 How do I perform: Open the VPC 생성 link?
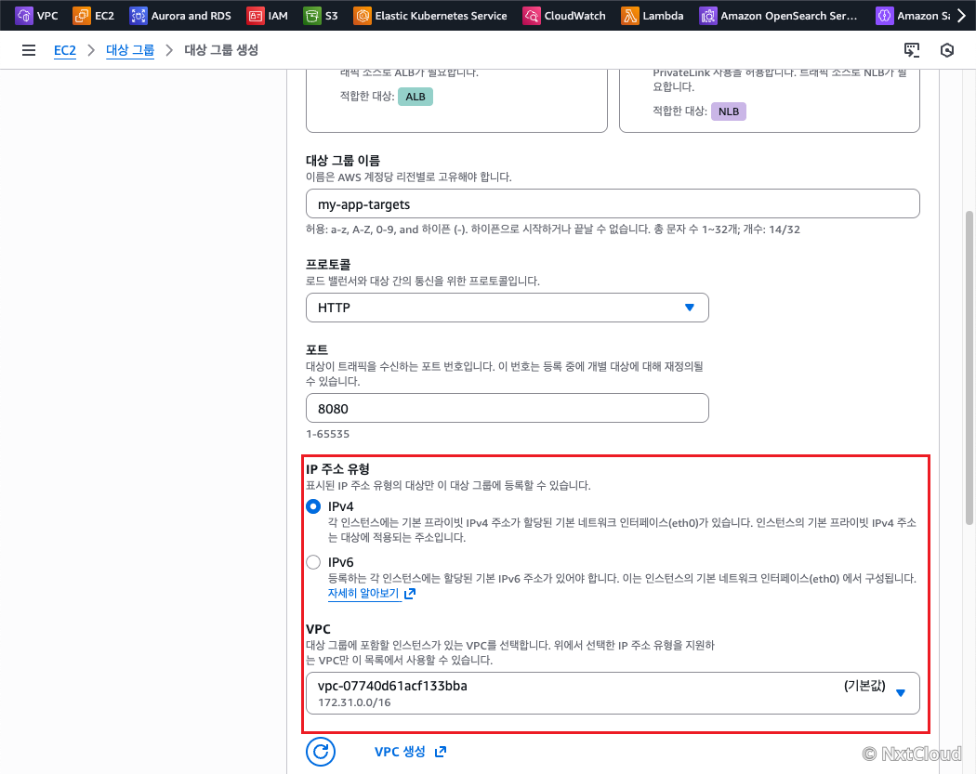(x=400, y=752)
